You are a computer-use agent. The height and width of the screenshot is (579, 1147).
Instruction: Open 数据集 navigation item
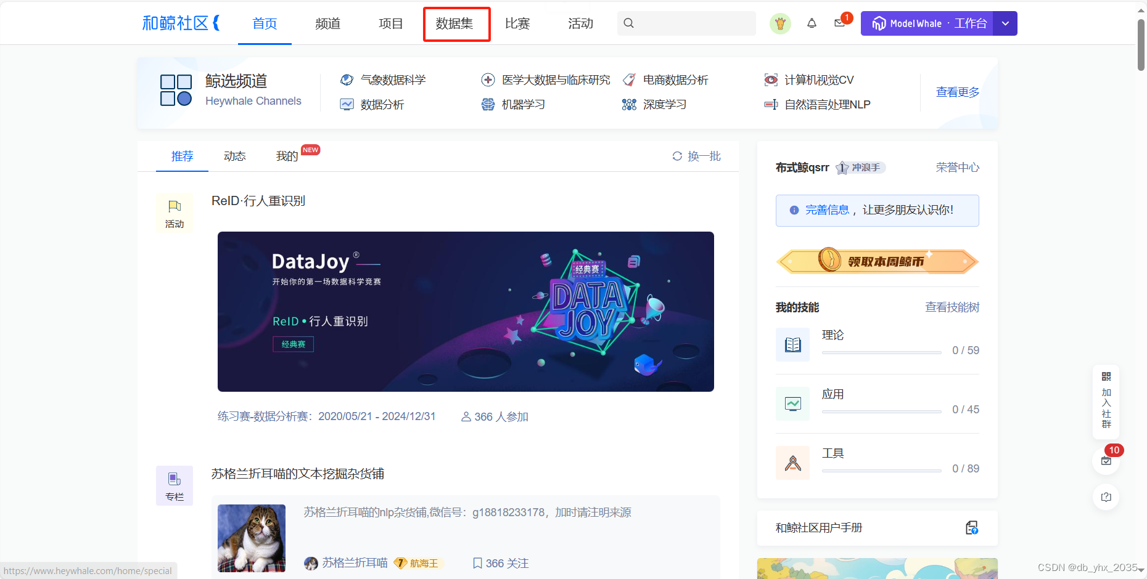point(454,23)
